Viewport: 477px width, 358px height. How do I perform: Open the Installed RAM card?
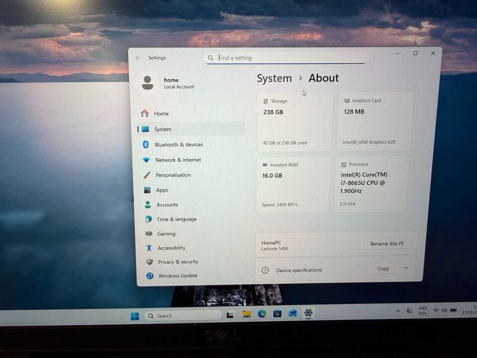tap(293, 185)
